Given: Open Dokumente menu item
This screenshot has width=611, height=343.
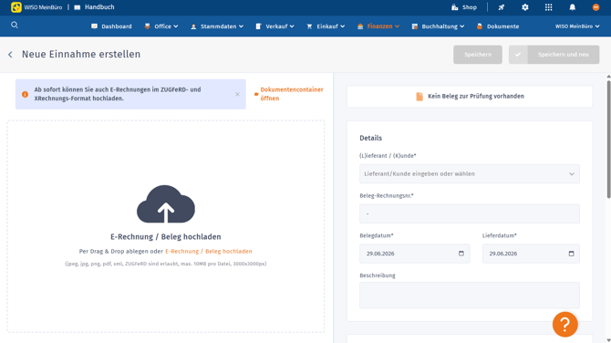Looking at the screenshot, I should (x=498, y=26).
